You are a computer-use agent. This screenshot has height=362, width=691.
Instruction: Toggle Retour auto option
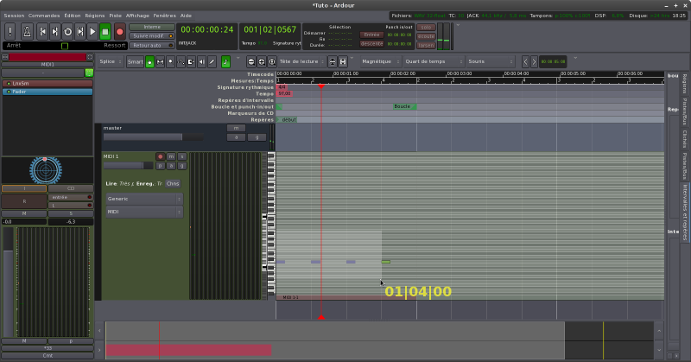[152, 46]
